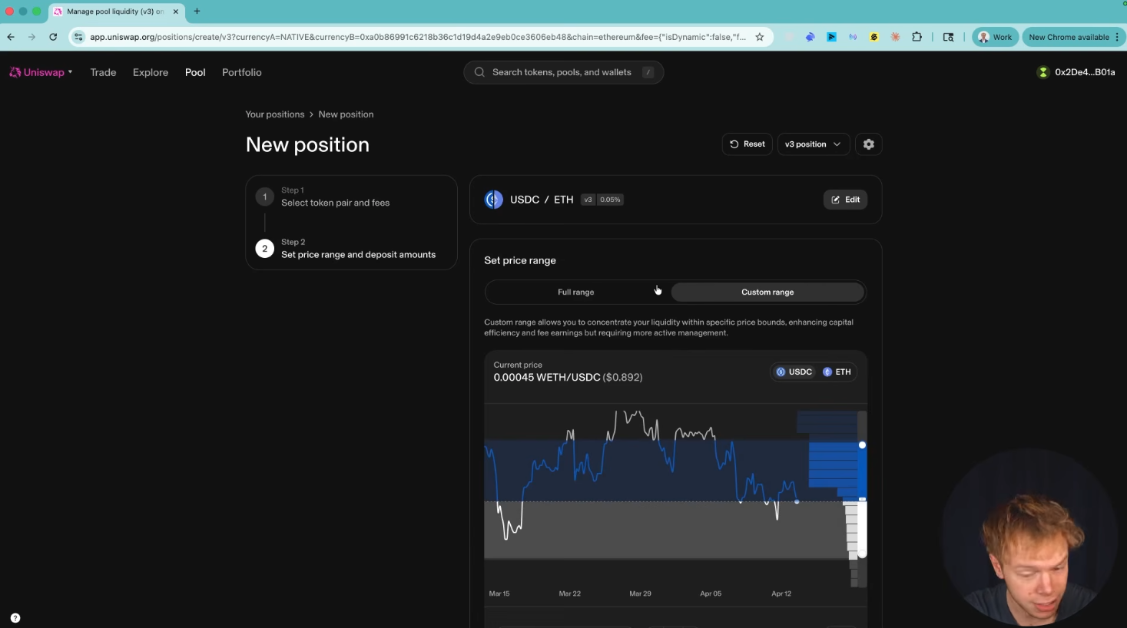Open a new browser tab

point(197,12)
